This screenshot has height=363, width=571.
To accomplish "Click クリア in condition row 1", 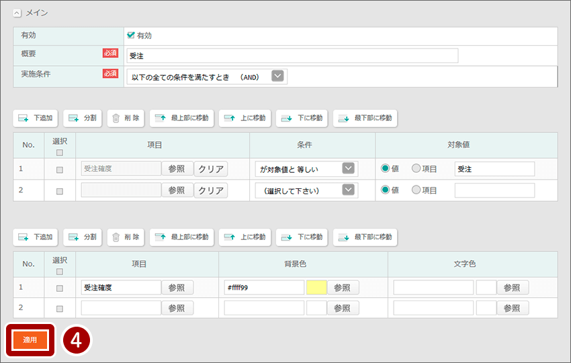I will point(211,169).
